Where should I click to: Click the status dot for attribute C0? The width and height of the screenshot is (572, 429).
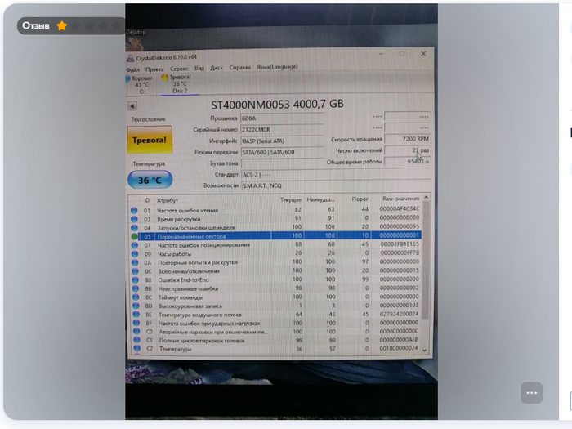click(136, 332)
